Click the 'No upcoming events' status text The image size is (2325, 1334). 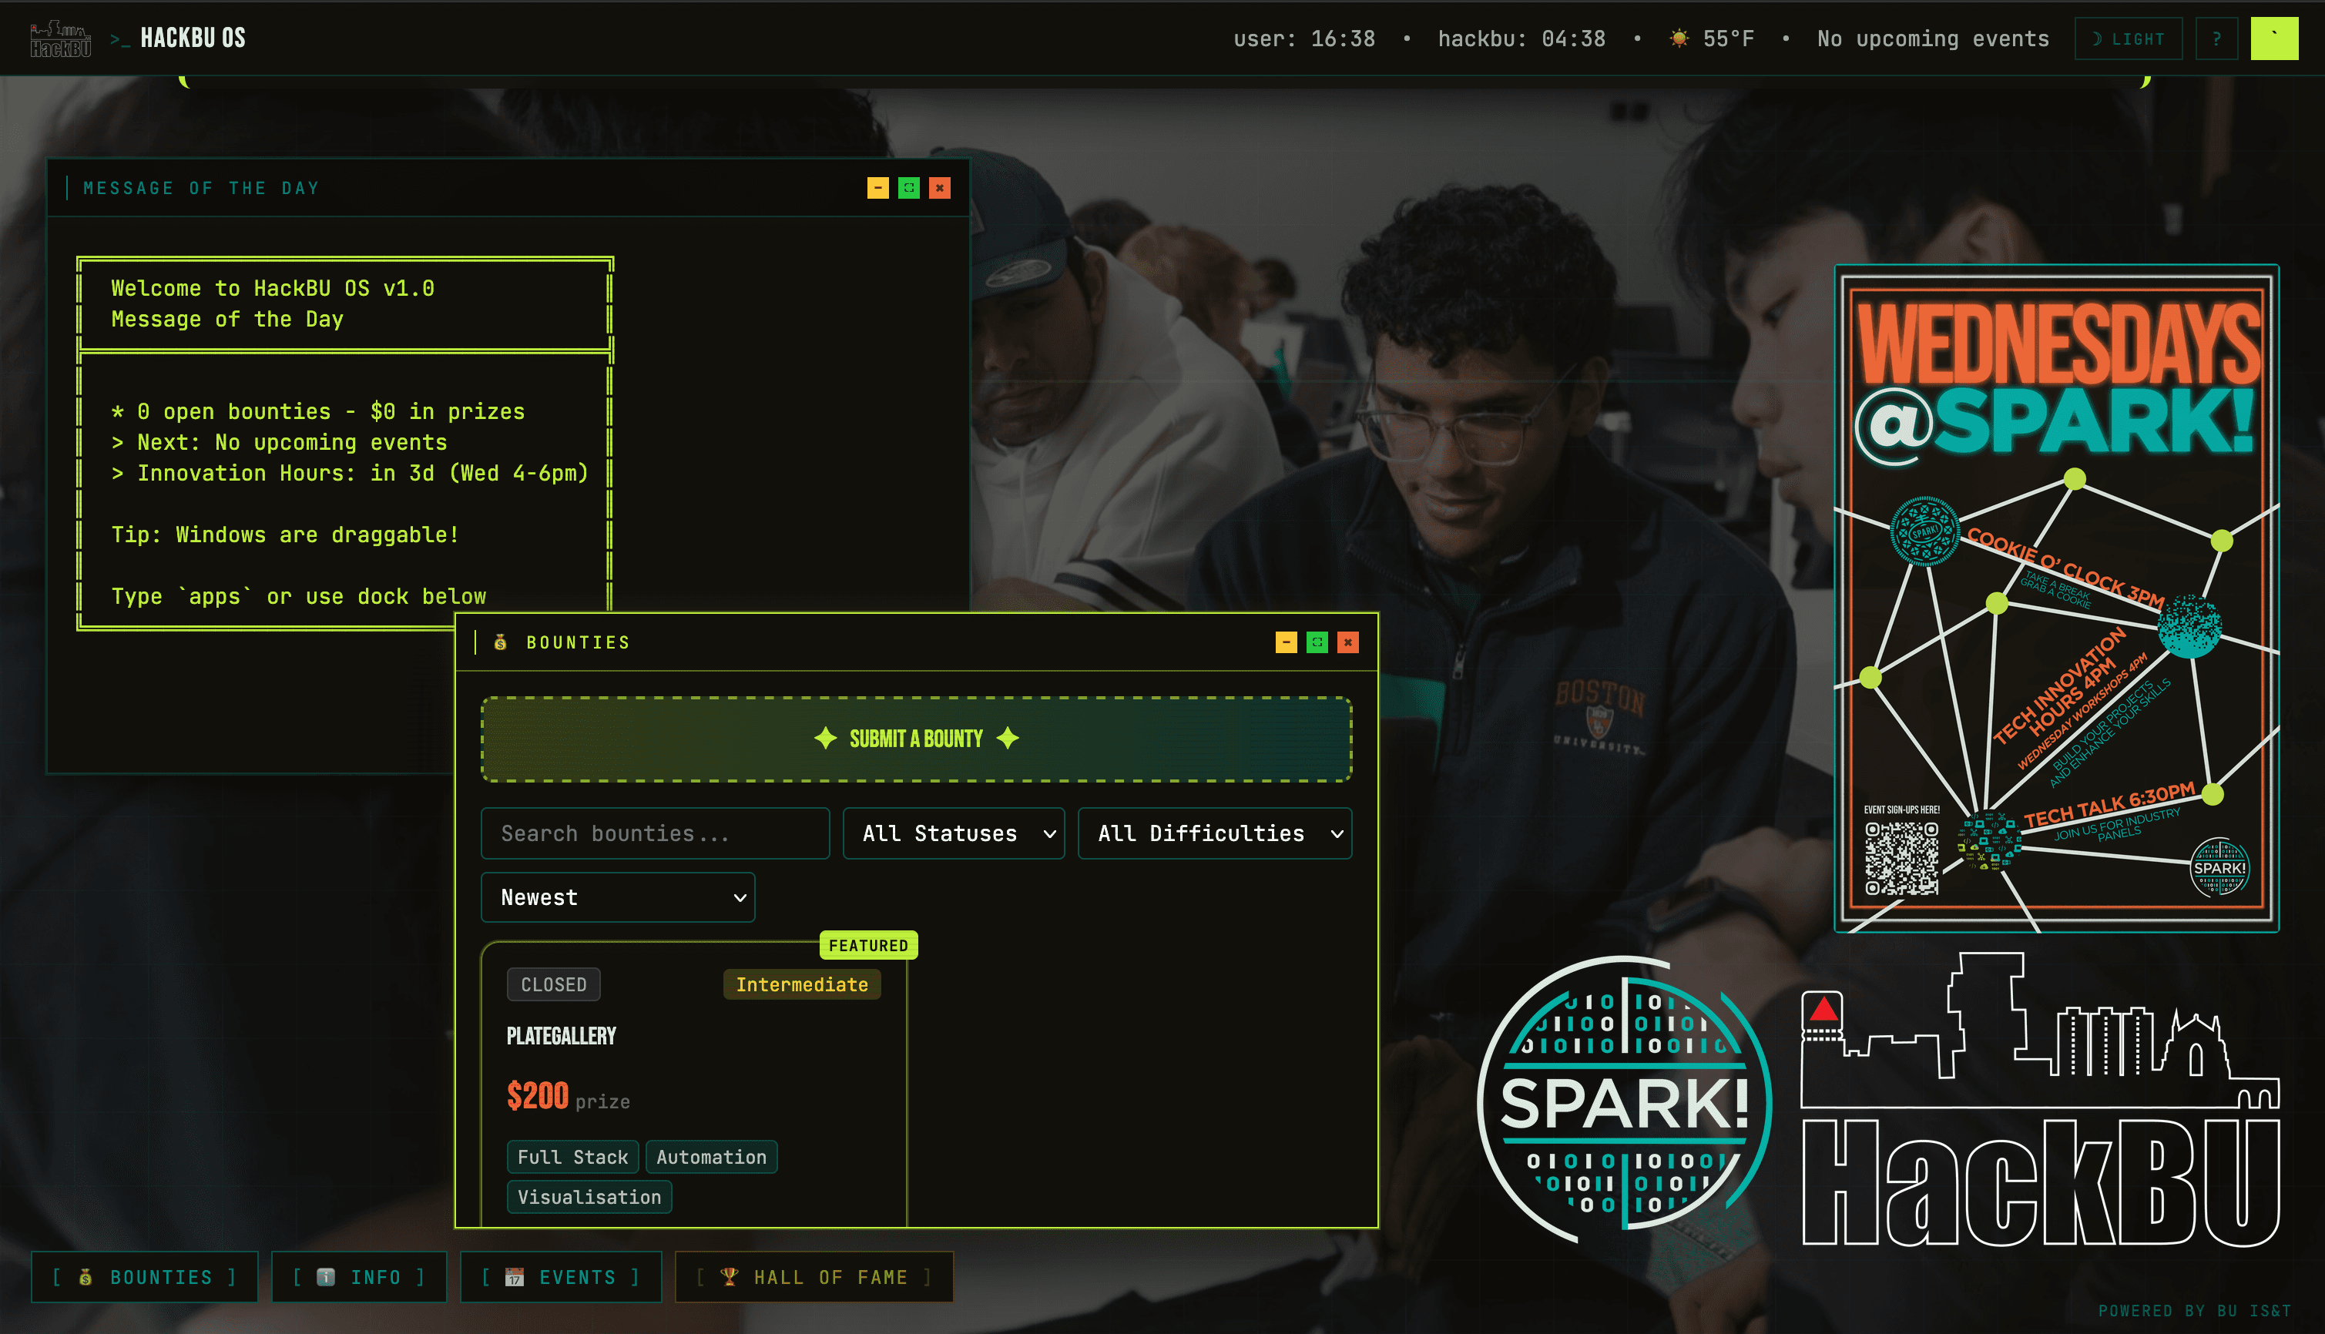1933,39
